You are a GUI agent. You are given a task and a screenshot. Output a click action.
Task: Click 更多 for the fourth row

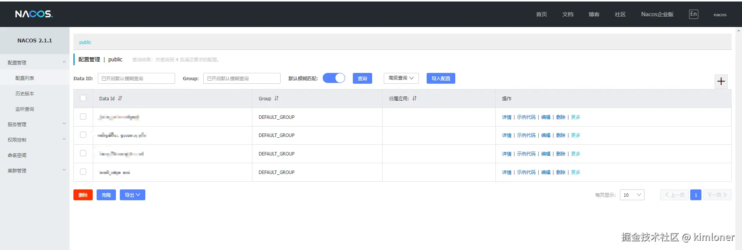point(576,172)
